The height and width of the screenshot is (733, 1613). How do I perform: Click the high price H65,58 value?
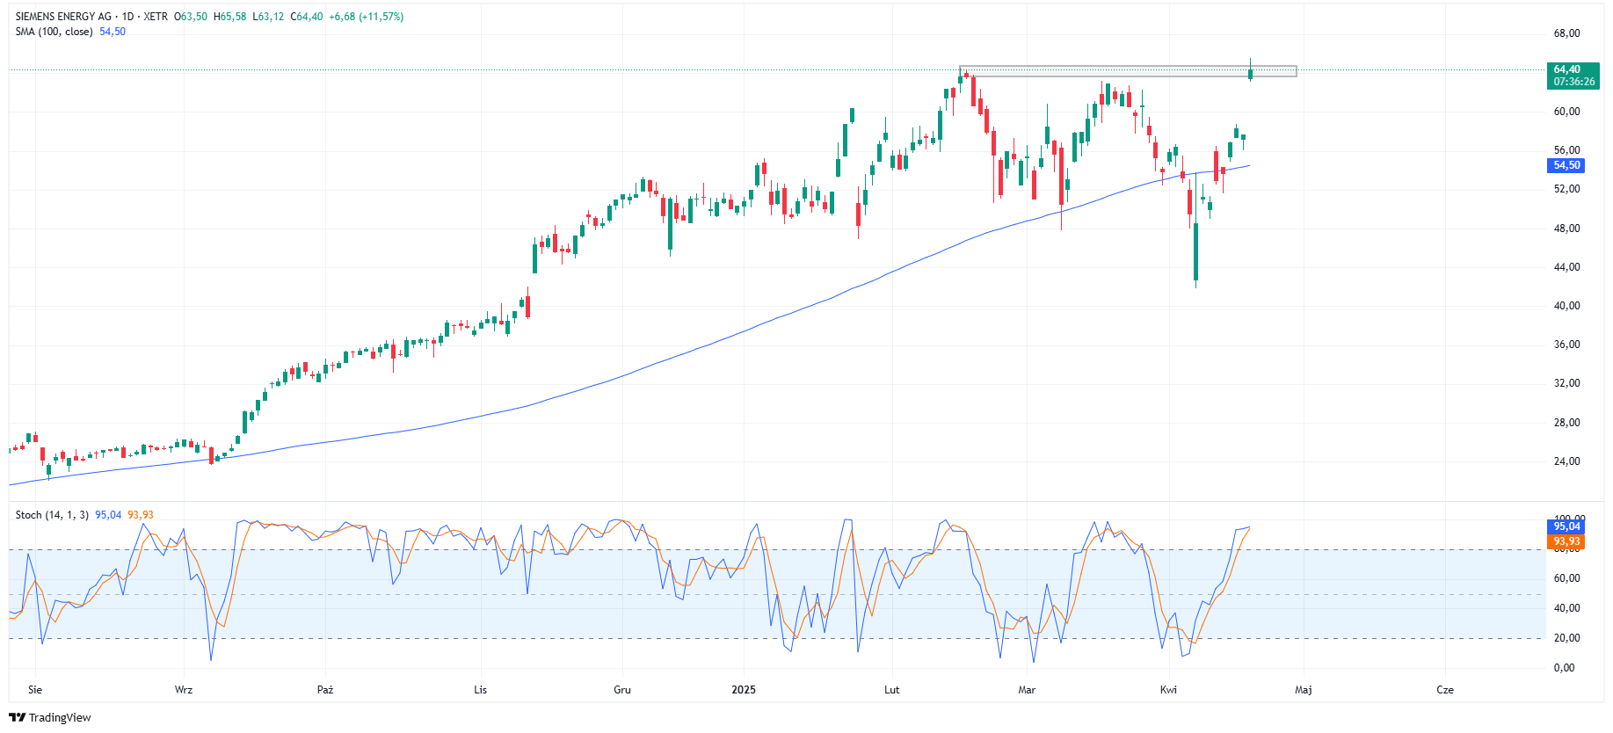pos(230,17)
